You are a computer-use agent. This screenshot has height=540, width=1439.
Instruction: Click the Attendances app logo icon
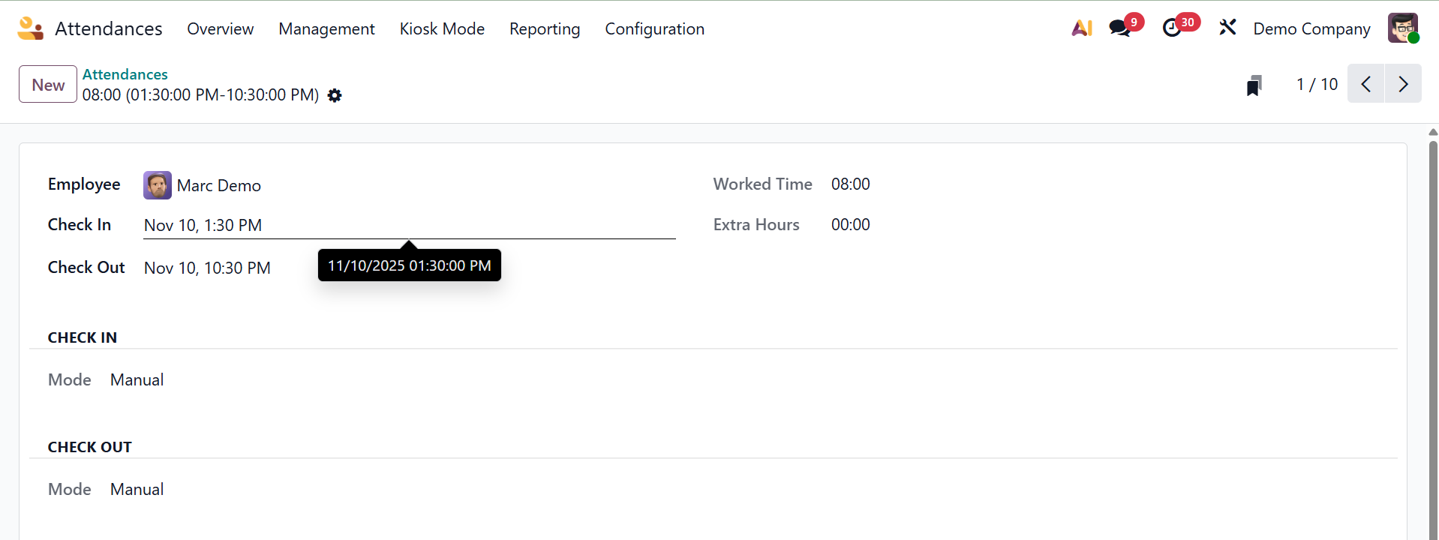(31, 28)
